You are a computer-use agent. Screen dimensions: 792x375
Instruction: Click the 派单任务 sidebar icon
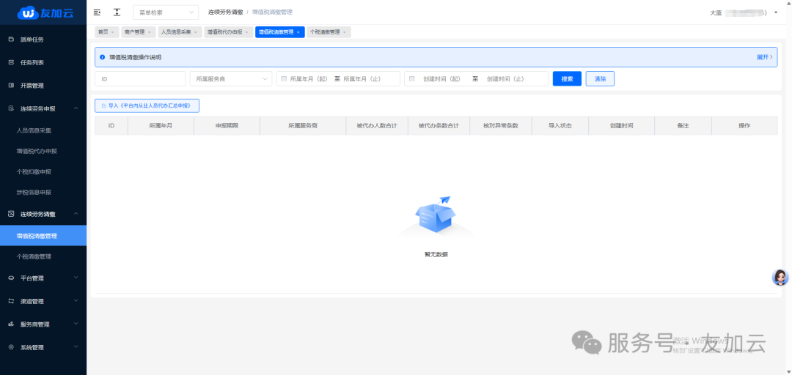[11, 39]
